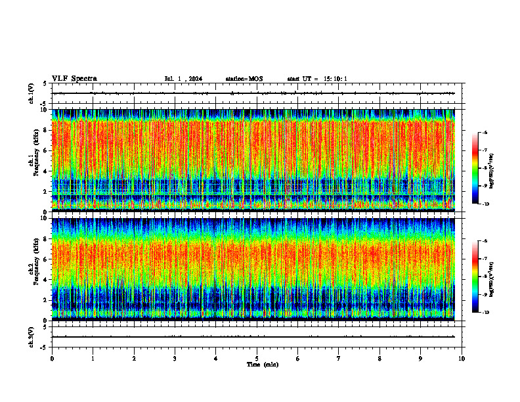Click the "-6" label on ch.1 color bar
This screenshot has height=402, width=520.
(x=484, y=132)
